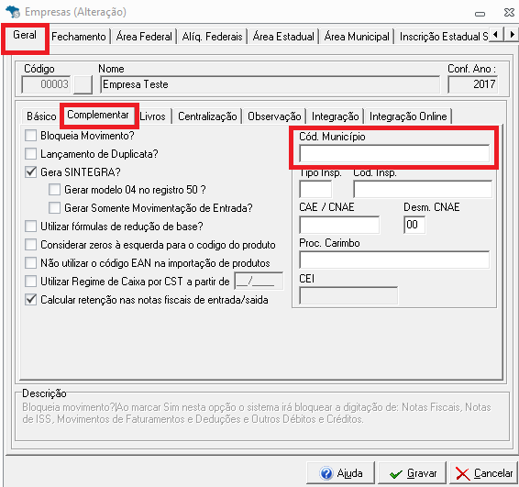The width and height of the screenshot is (519, 487).
Task: Tick Lançamento de Duplicata checkbox
Action: [x=31, y=153]
